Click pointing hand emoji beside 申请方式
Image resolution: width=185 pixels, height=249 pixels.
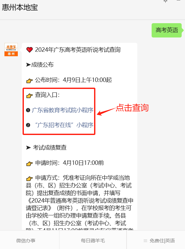[x=29, y=178]
